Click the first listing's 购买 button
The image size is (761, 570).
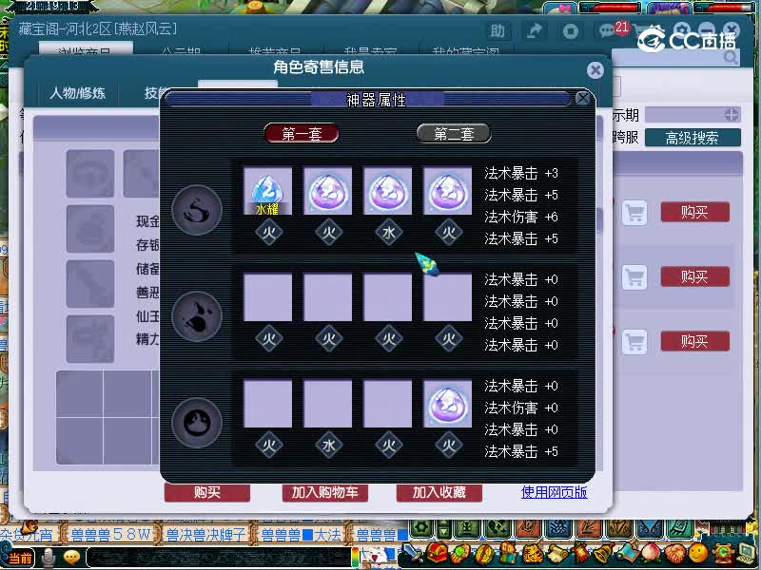694,212
